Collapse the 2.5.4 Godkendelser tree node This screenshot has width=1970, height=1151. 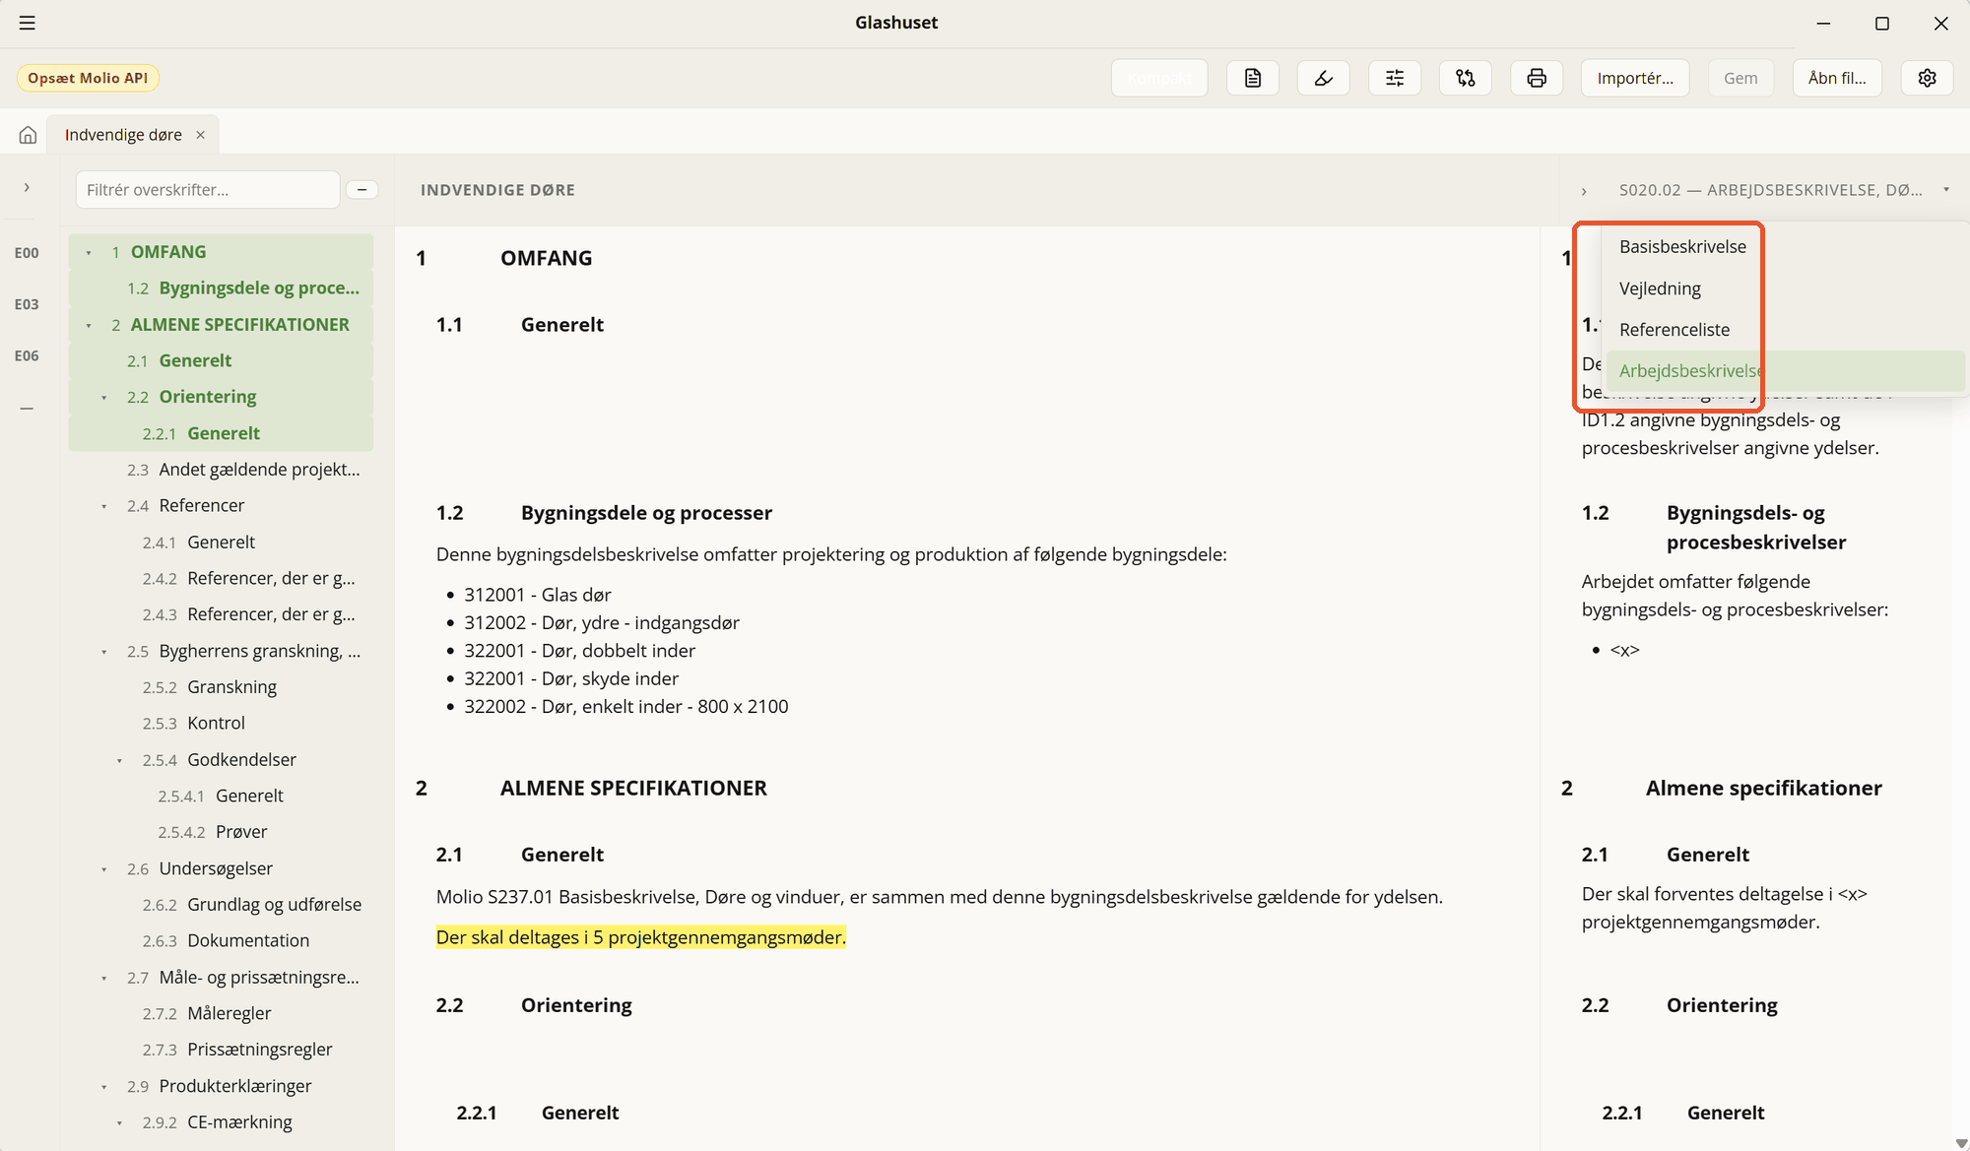click(120, 761)
